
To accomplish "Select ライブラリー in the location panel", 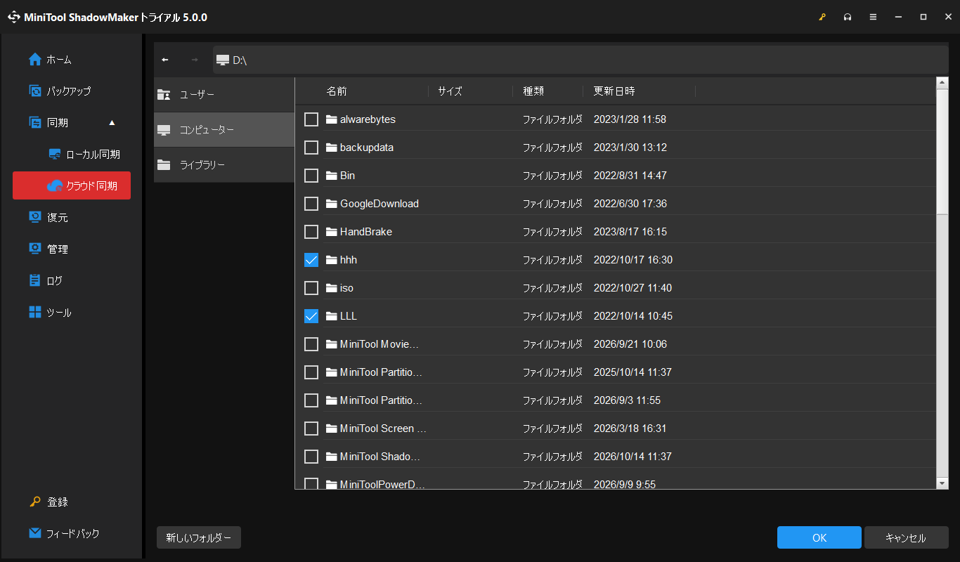I will click(224, 165).
